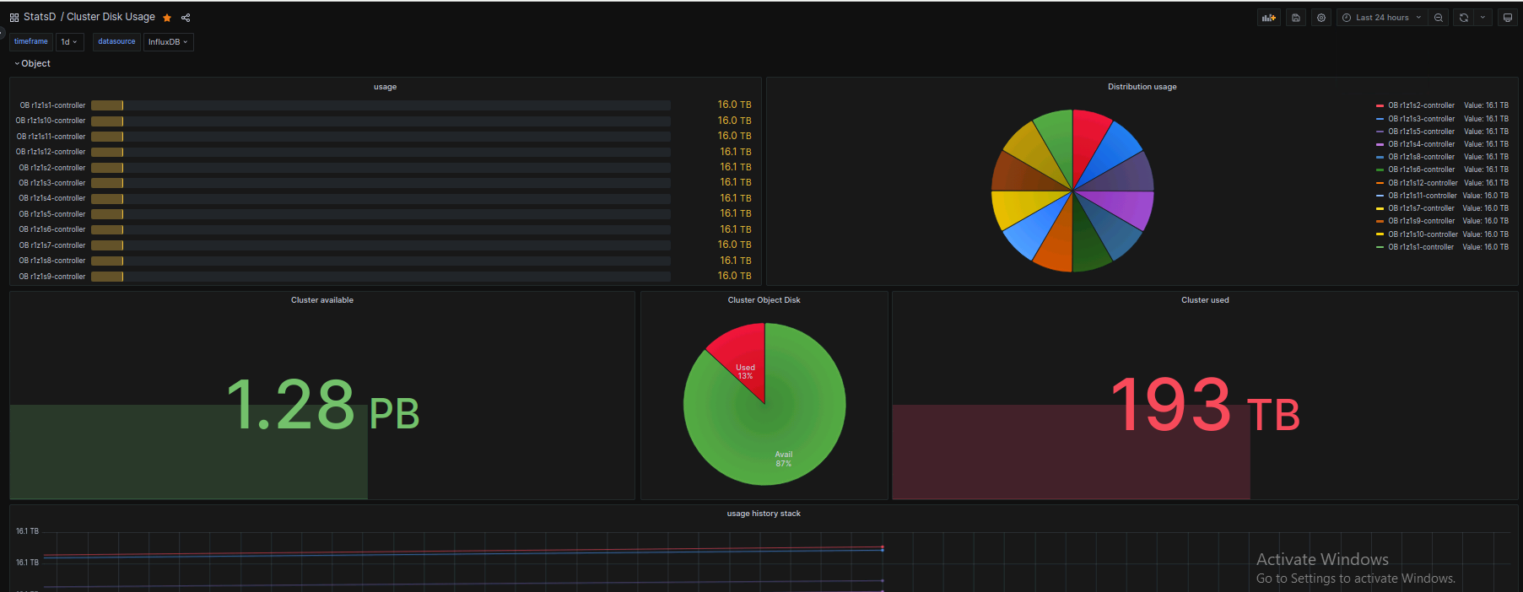This screenshot has height=592, width=1523.
Task: Open the Last 24 hours time picker
Action: point(1381,18)
